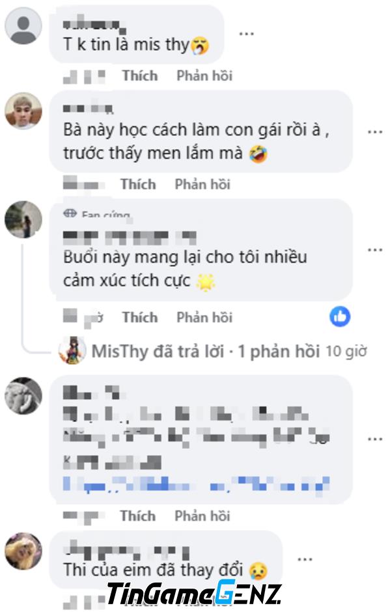Open the blurred blue link in fourth comment
Image resolution: width=388 pixels, height=612 pixels.
[196, 484]
